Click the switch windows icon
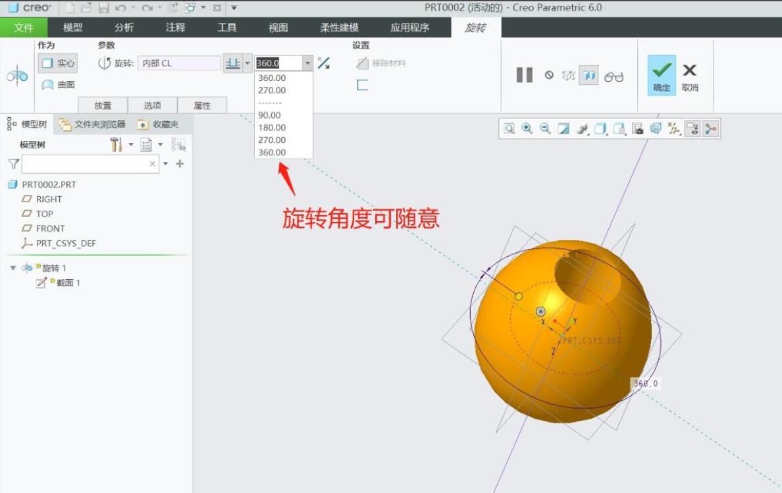Screen dimensions: 782x493 (190, 8)
